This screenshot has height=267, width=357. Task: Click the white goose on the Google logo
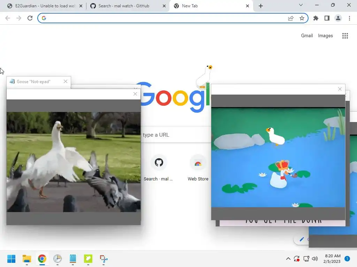(x=204, y=77)
